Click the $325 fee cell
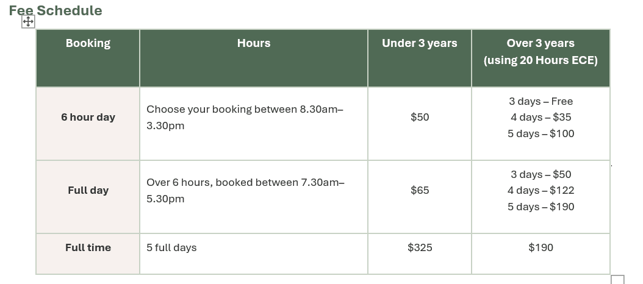 click(420, 247)
